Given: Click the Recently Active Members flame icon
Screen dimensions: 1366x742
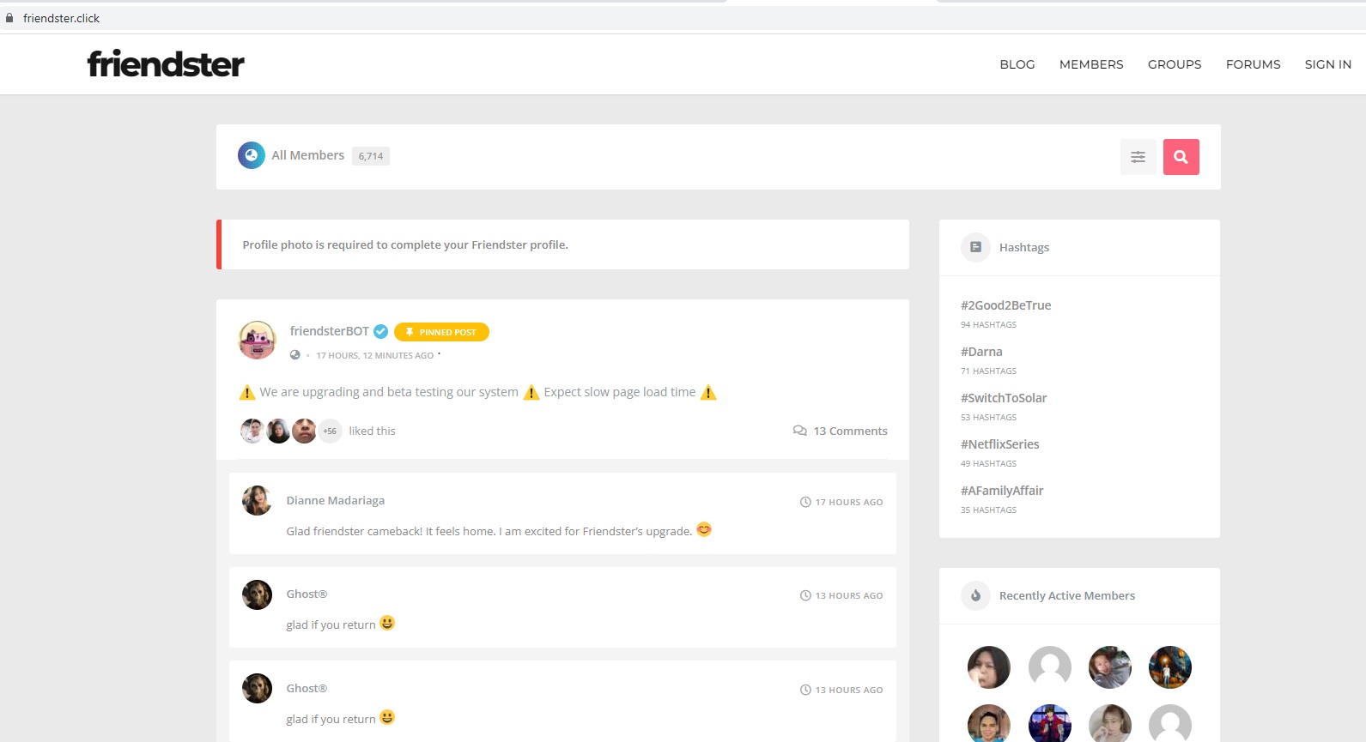Looking at the screenshot, I should point(975,595).
